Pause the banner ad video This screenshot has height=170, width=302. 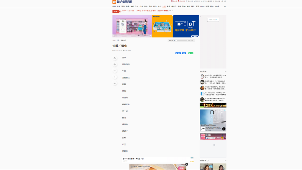coord(150,36)
